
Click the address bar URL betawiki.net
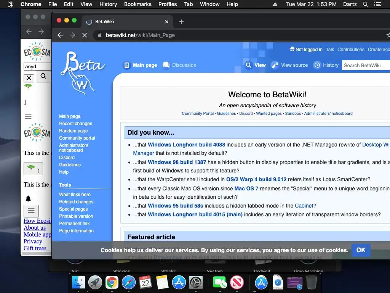140,35
